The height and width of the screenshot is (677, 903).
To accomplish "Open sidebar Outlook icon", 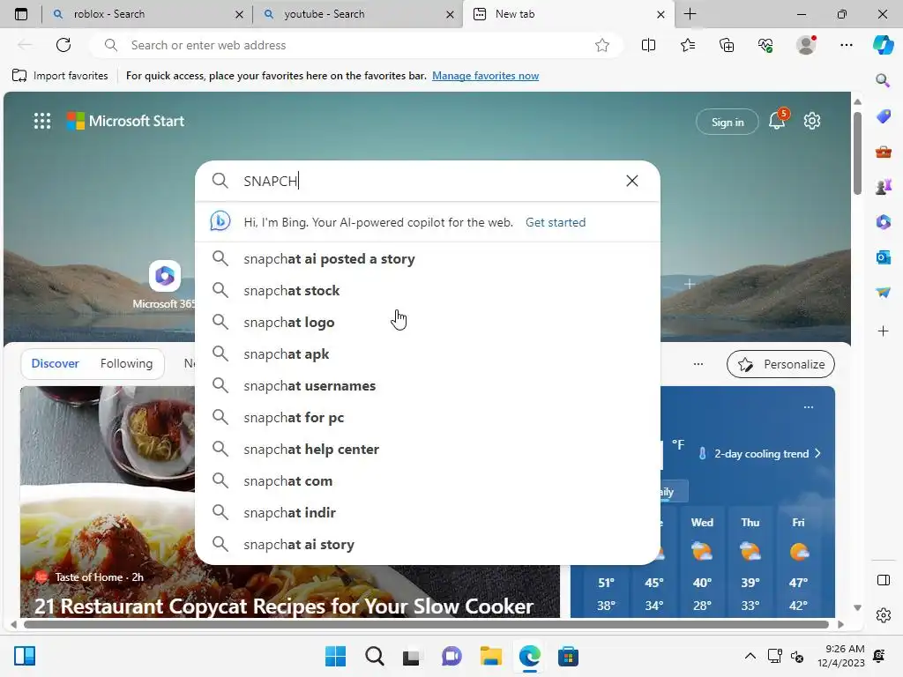I will click(883, 257).
